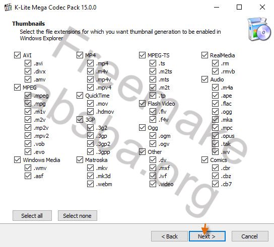
Task: Toggle the 3GP group checkbox
Action: 80,120
